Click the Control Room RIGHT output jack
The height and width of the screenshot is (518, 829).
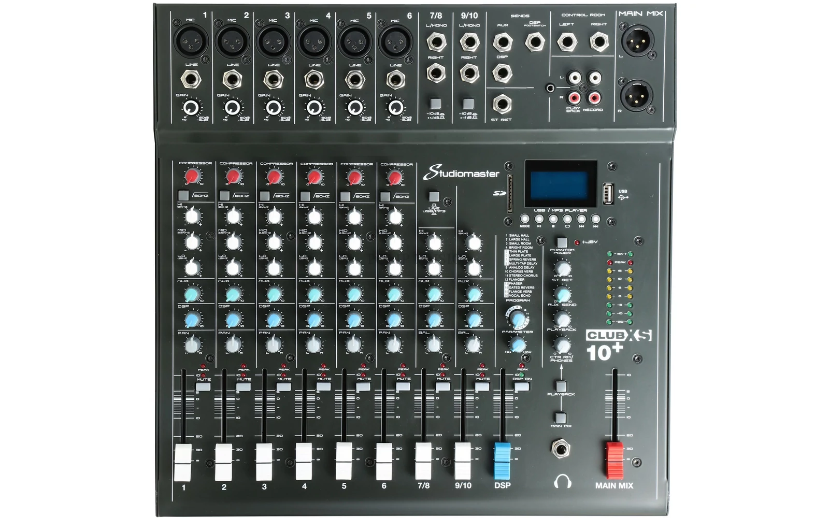(x=599, y=42)
